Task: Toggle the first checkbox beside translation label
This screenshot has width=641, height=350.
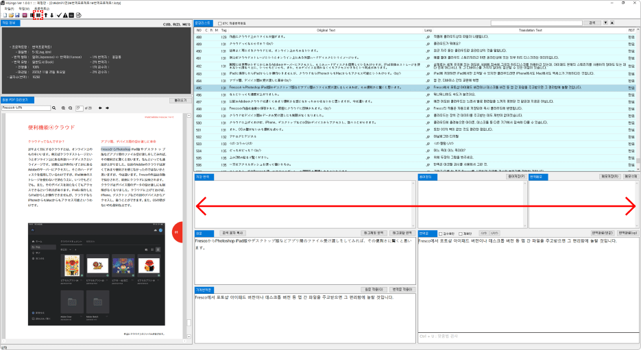Action: pyautogui.click(x=441, y=234)
